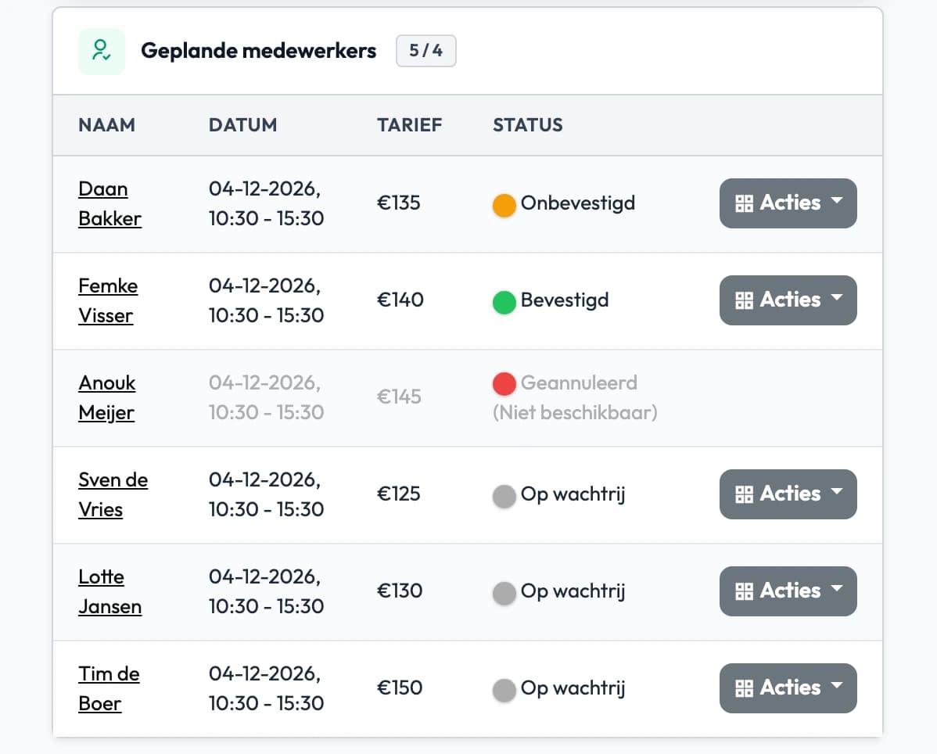The image size is (937, 754).
Task: Click the Geplande medewerkers heading
Action: 259,51
